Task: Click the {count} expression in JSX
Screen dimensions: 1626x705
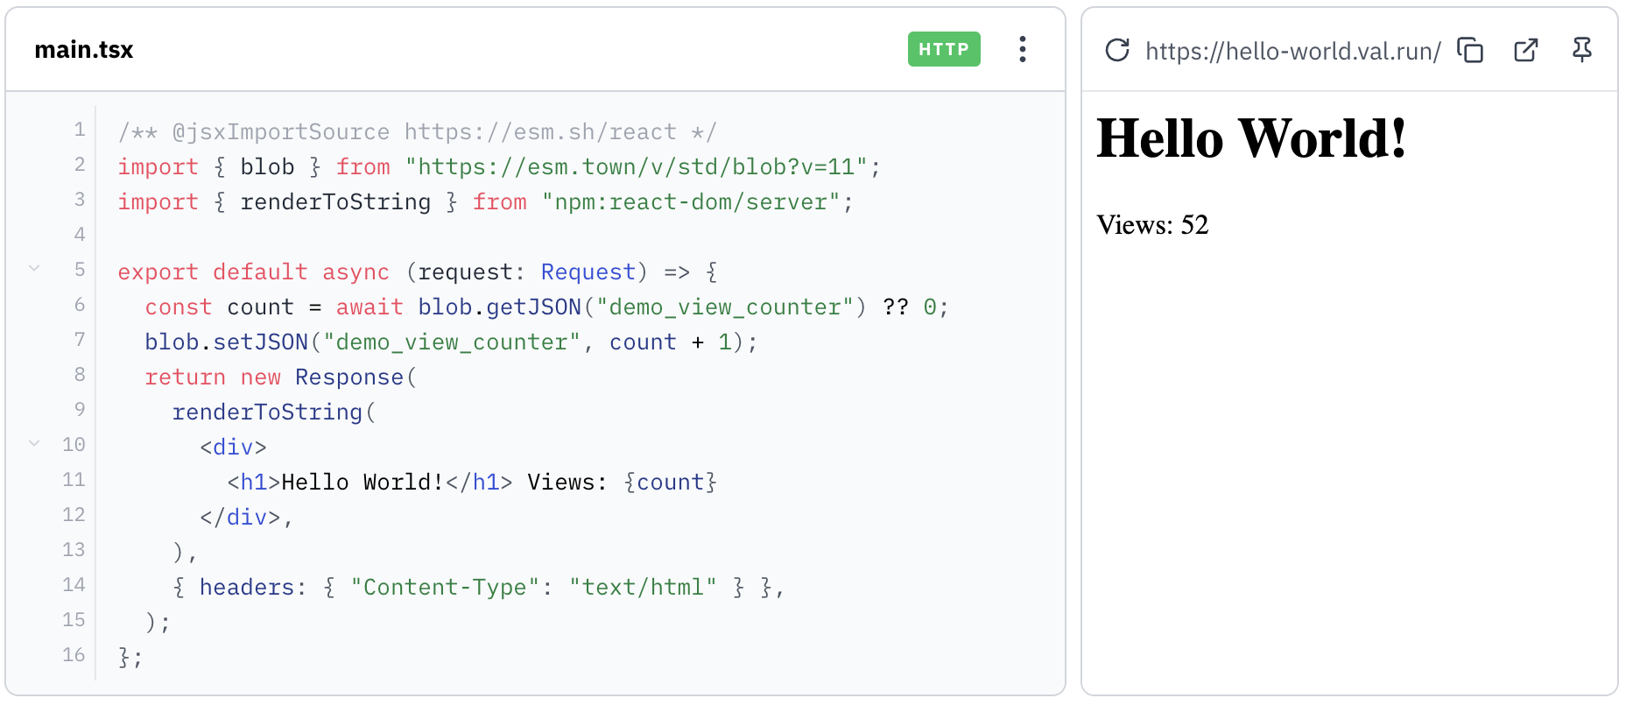Action: 670,483
